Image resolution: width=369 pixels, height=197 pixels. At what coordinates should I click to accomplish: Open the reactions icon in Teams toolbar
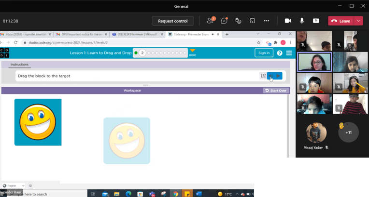point(238,21)
